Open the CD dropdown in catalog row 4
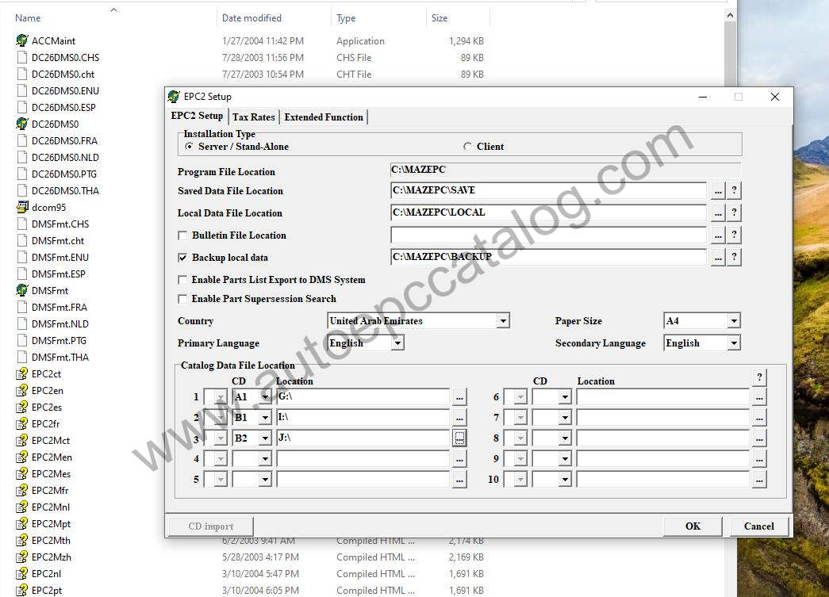The height and width of the screenshot is (597, 829). tap(265, 458)
